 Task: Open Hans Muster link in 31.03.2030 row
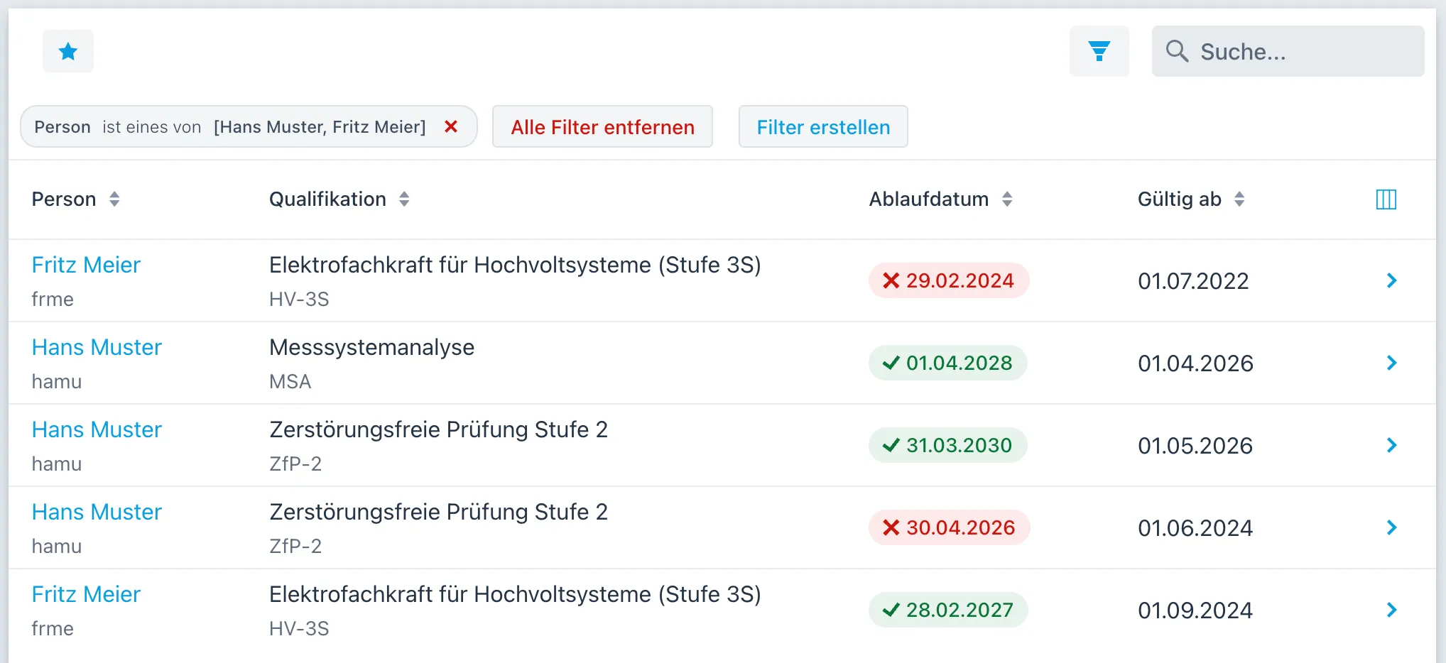tap(97, 429)
